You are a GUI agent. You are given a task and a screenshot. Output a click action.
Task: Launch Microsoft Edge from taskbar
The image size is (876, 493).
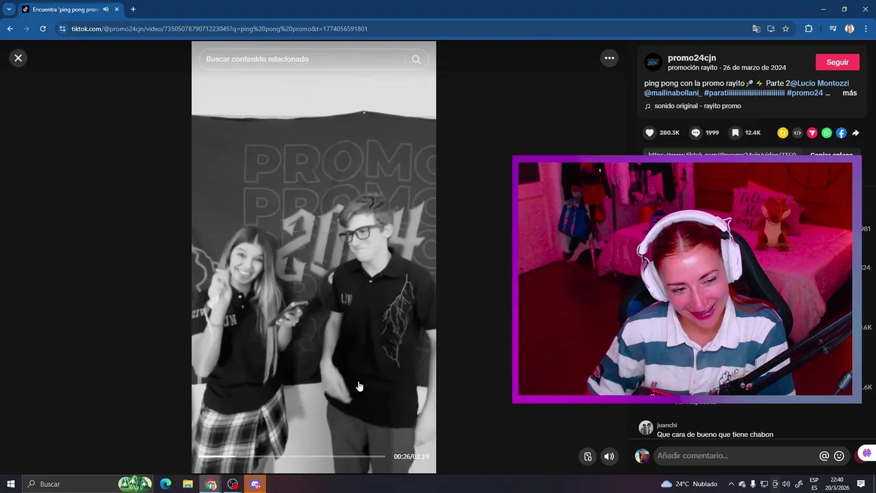(x=166, y=484)
